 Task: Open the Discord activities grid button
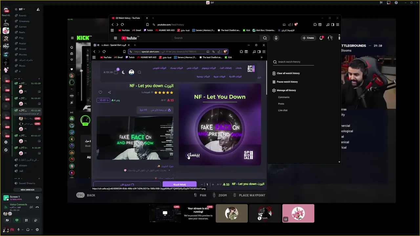click(26, 220)
